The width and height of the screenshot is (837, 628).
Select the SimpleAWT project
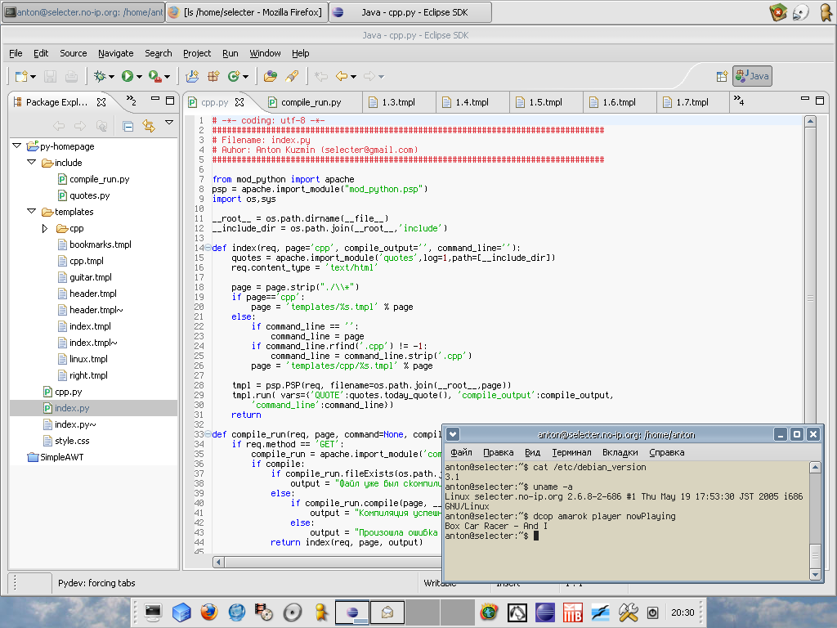[62, 457]
